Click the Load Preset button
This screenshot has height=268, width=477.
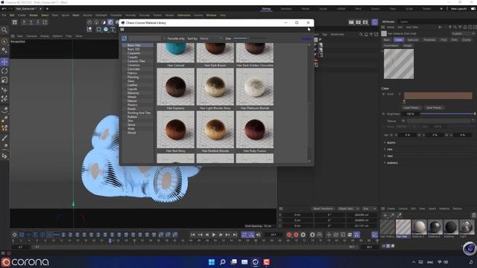(411, 108)
